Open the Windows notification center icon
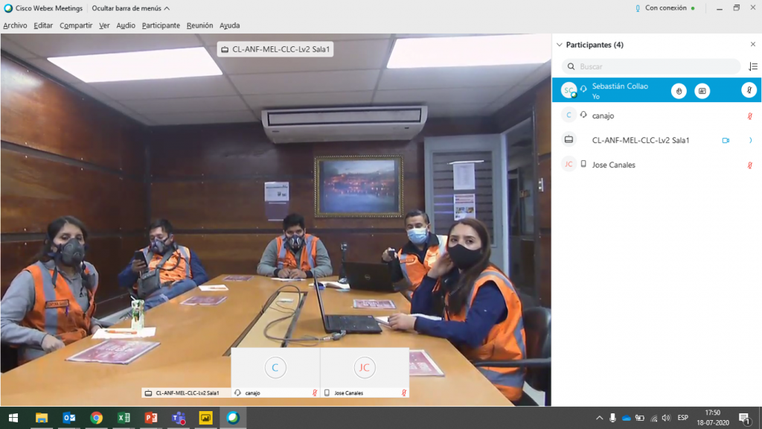This screenshot has height=429, width=762. click(x=743, y=418)
